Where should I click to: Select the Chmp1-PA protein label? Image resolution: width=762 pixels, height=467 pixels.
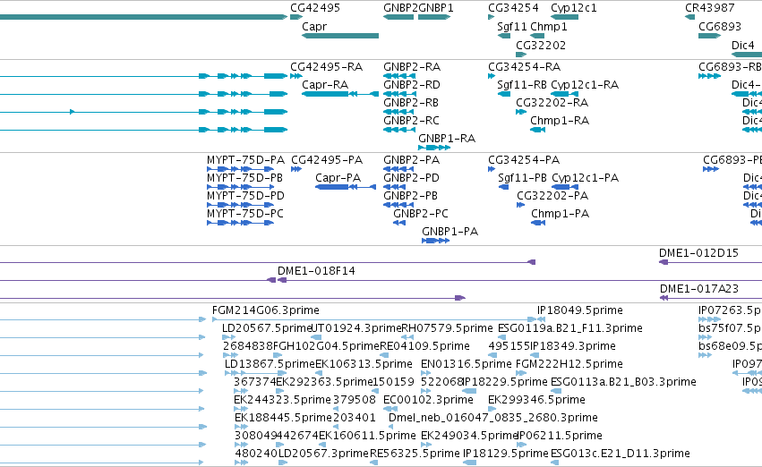coord(560,214)
